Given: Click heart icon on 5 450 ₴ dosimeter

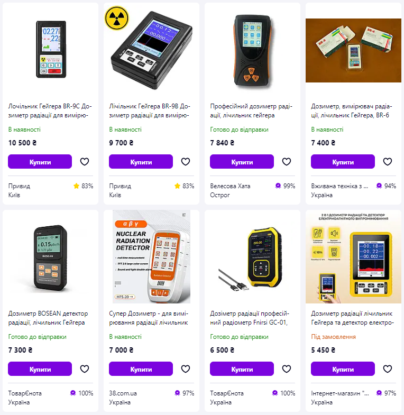Looking at the screenshot, I should 387,368.
